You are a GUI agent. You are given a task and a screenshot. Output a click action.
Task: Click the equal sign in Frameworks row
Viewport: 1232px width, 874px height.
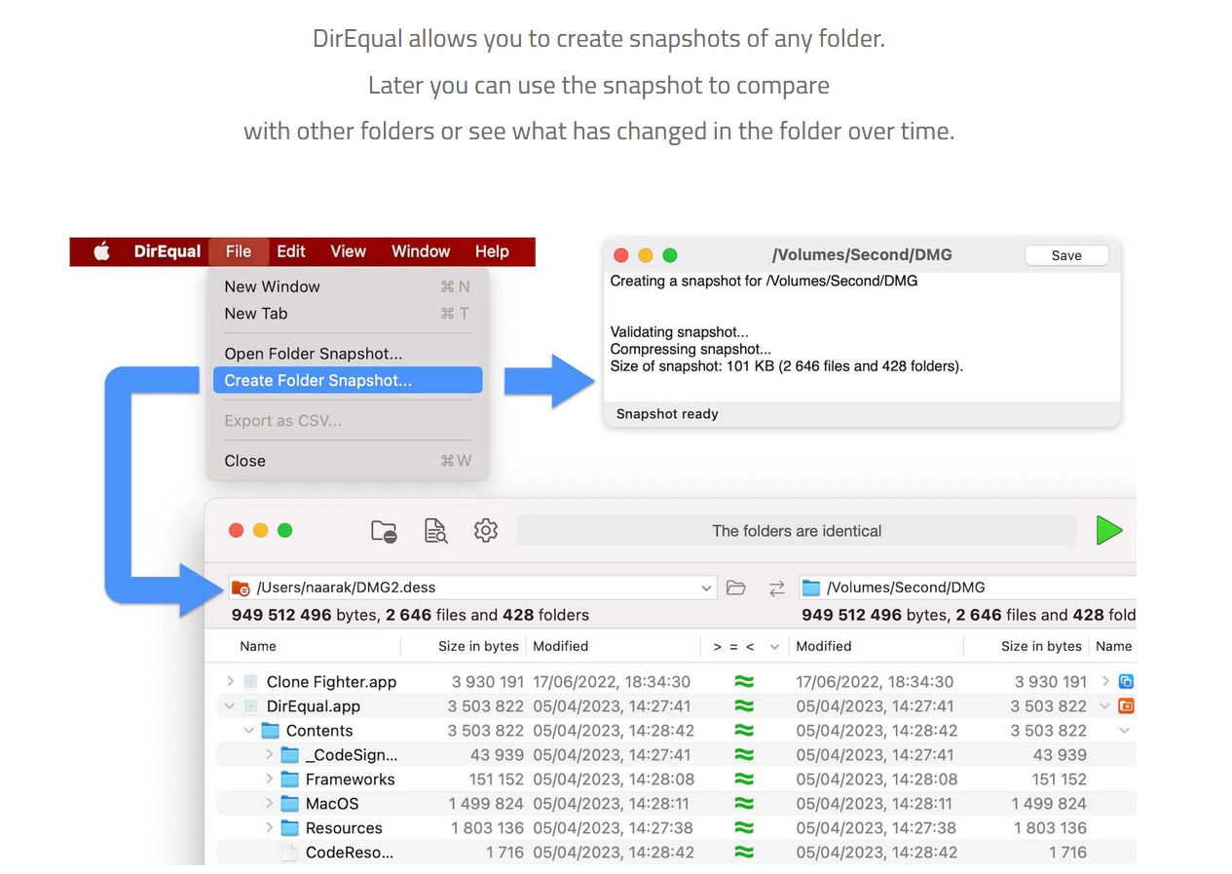[x=744, y=779]
